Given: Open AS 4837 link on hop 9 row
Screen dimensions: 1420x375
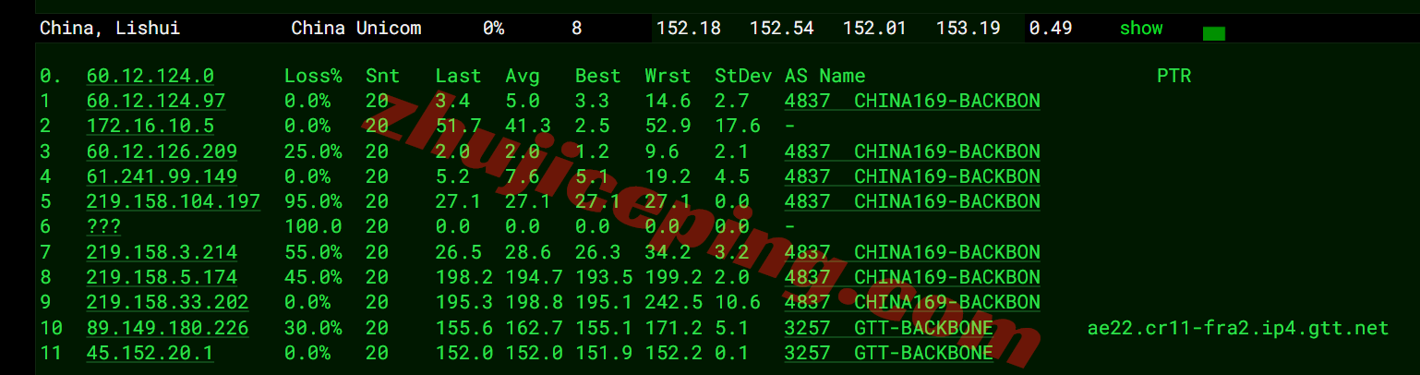Looking at the screenshot, I should 912,302.
